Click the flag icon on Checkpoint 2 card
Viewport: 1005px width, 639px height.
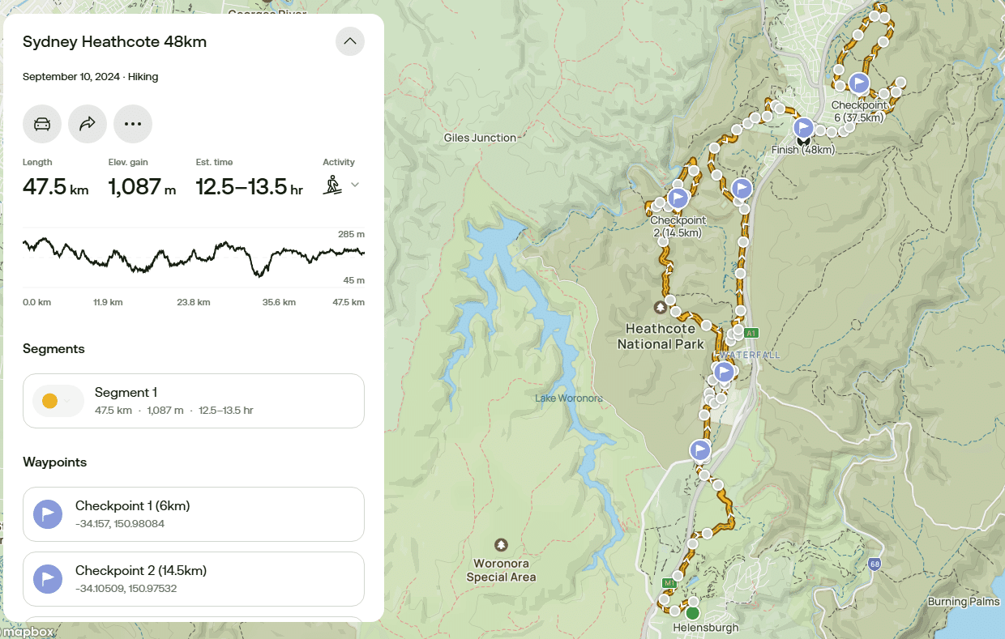click(48, 579)
